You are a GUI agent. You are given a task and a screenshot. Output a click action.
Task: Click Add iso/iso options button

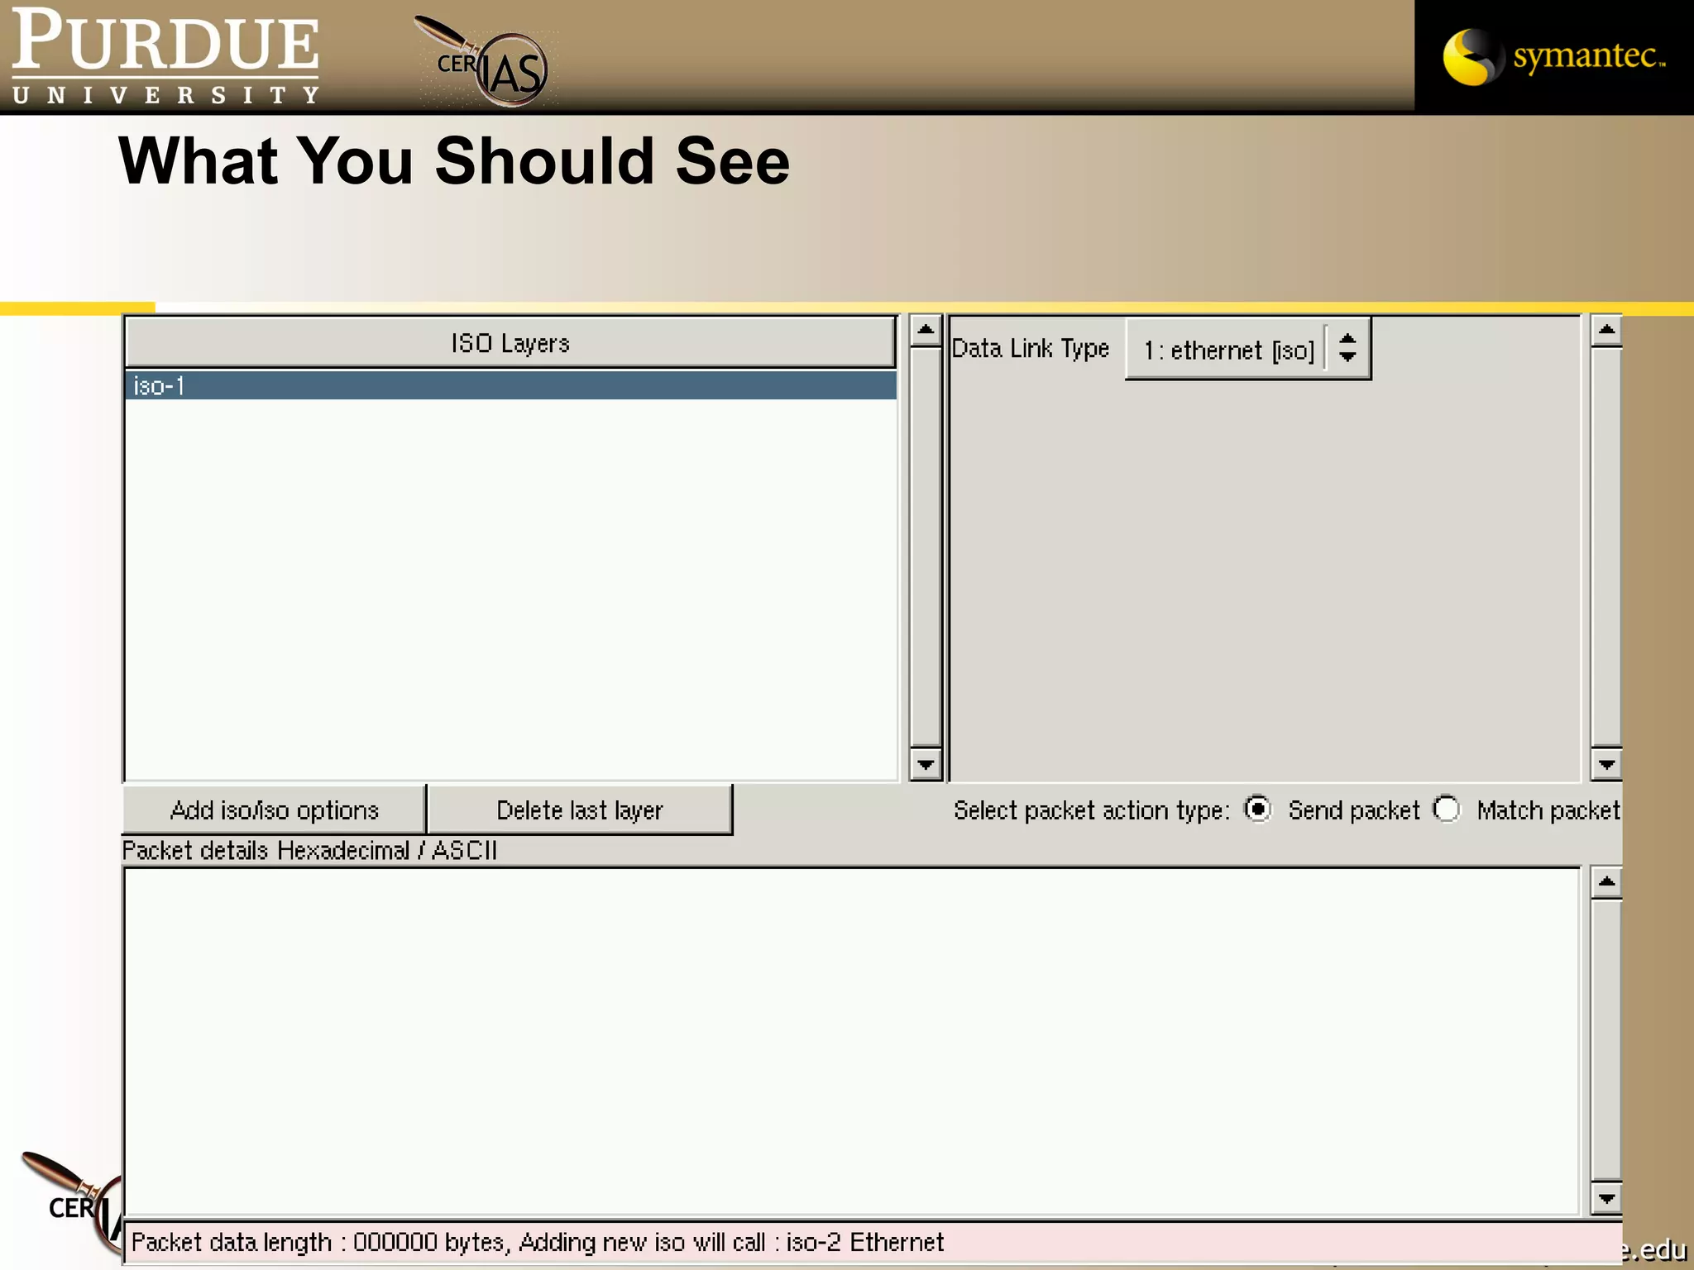tap(274, 809)
